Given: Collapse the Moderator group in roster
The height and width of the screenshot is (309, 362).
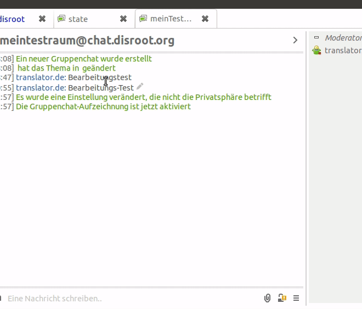Looking at the screenshot, I should pos(316,37).
